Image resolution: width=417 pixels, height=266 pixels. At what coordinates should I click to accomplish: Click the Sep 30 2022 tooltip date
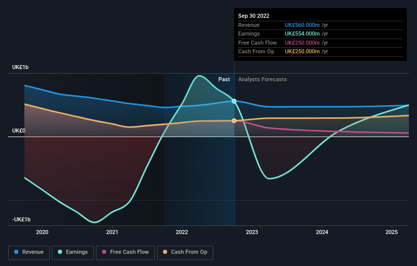254,16
